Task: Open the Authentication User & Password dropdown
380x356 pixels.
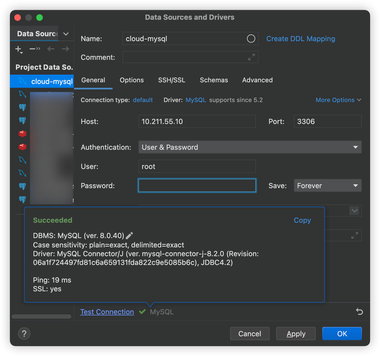Action: (x=250, y=147)
